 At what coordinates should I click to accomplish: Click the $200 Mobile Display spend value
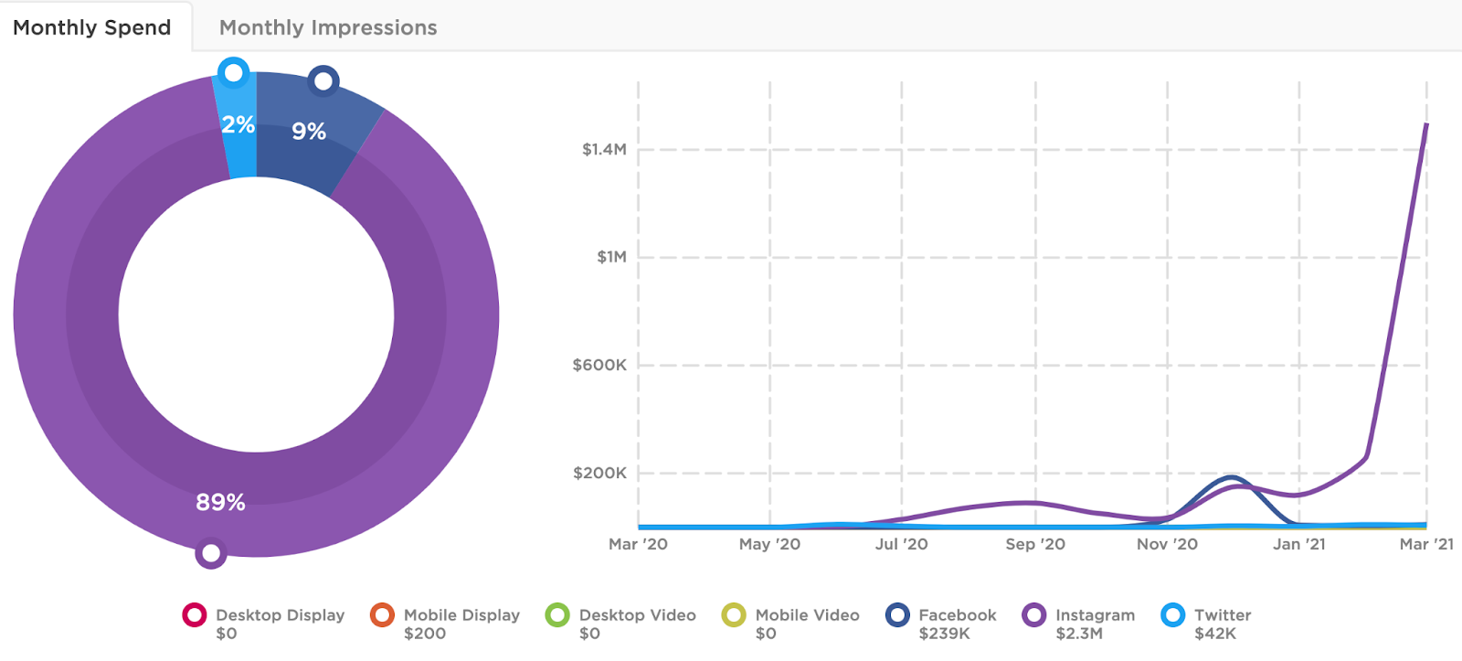425,634
